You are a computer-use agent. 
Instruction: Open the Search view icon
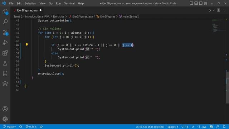(x=5, y=22)
